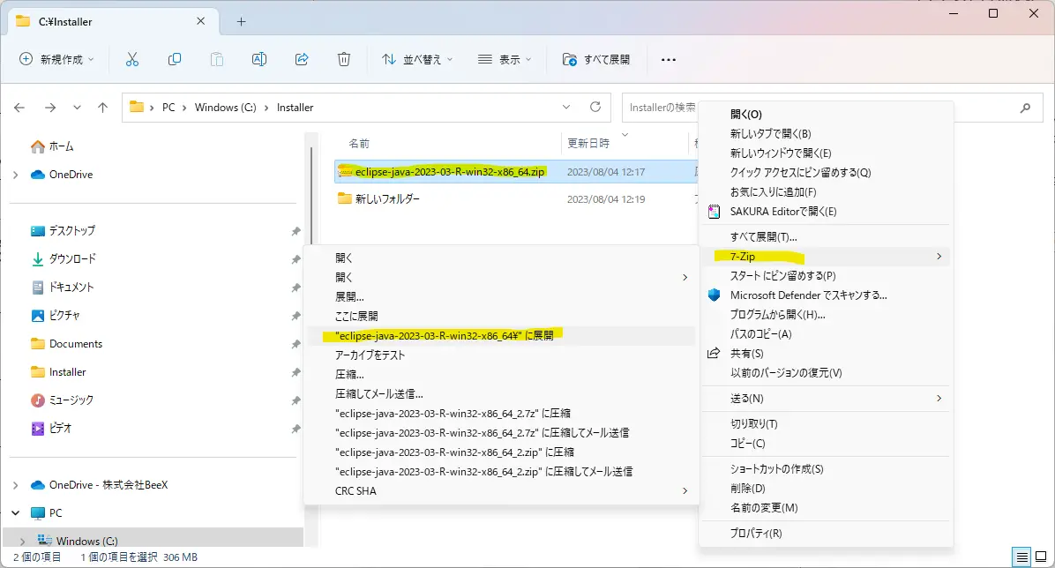
Task: Open the see-more ellipsis menu
Action: tap(668, 60)
